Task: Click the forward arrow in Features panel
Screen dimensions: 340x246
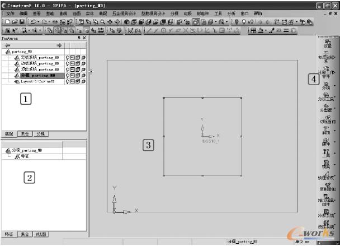Action: pyautogui.click(x=59, y=45)
